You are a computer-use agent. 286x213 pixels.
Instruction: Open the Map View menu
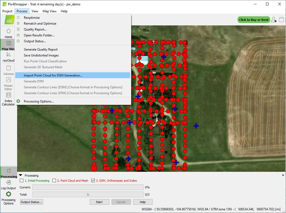[x=50, y=11]
